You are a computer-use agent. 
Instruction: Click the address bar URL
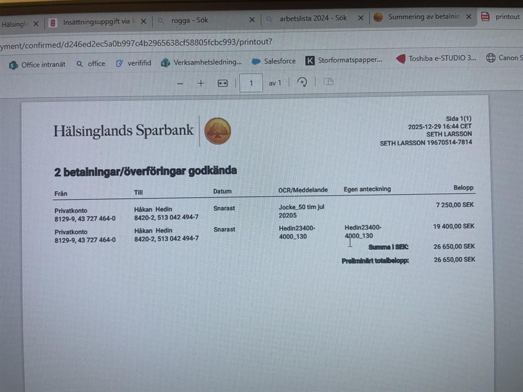coord(136,42)
